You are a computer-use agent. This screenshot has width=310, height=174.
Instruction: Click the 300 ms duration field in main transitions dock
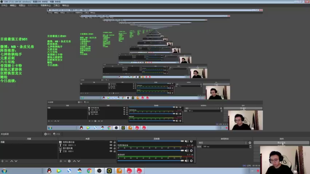pyautogui.click(x=226, y=147)
